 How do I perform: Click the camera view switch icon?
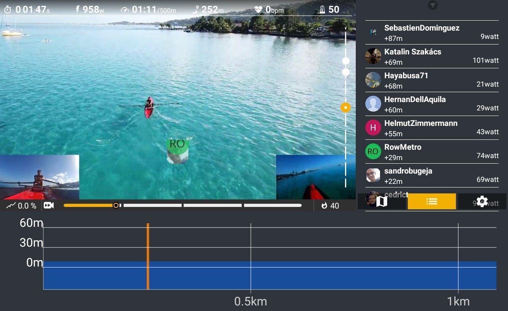[49, 205]
